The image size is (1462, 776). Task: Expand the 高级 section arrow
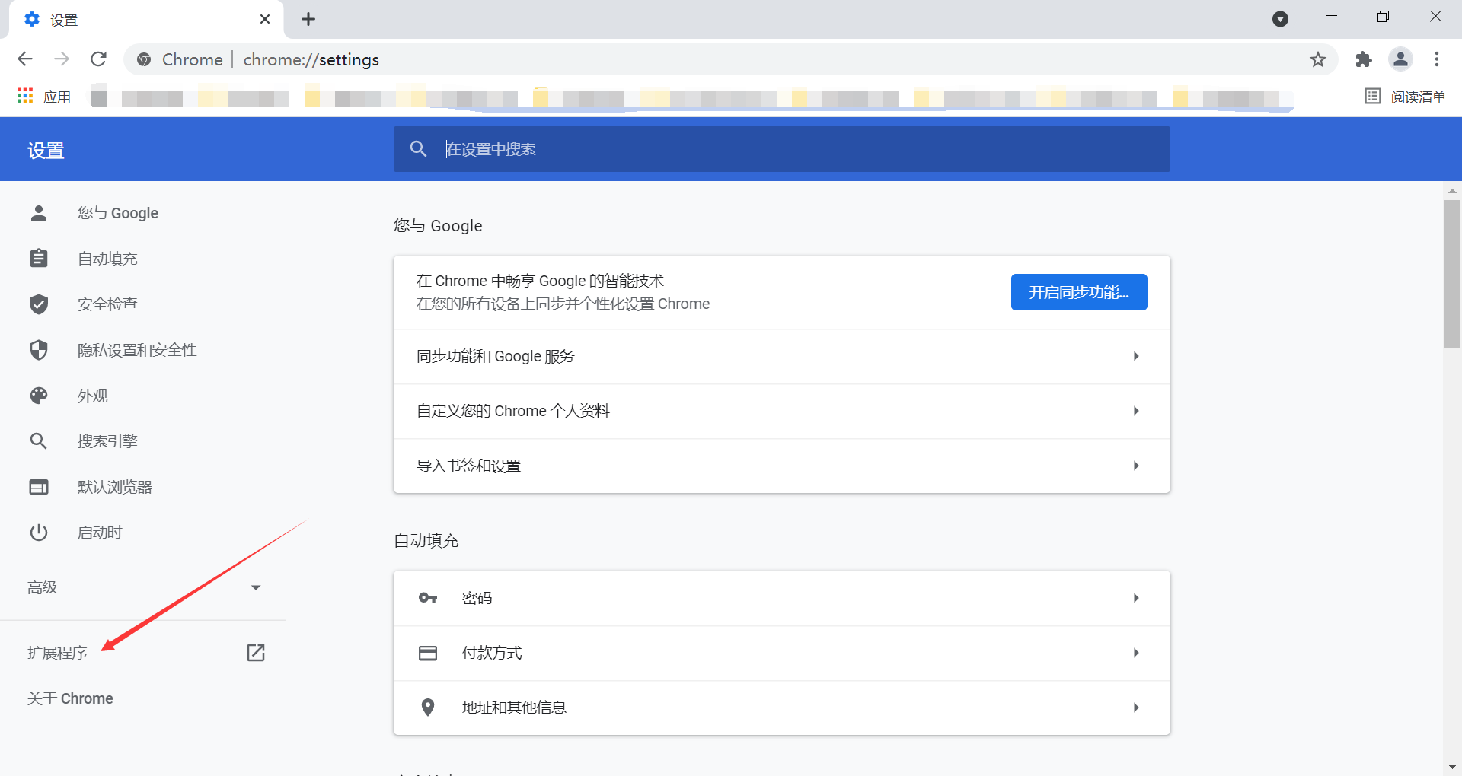point(256,587)
